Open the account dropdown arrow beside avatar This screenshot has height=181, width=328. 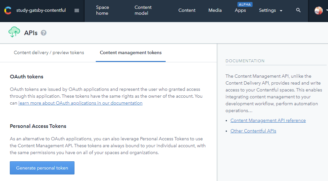(x=327, y=10)
